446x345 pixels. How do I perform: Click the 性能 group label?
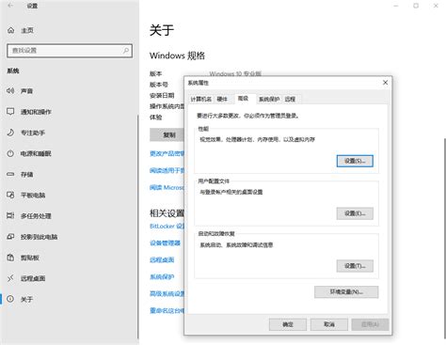203,129
